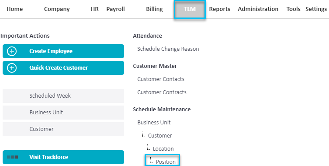329x166 pixels.
Task: Open the Billing menu
Action: point(154,9)
